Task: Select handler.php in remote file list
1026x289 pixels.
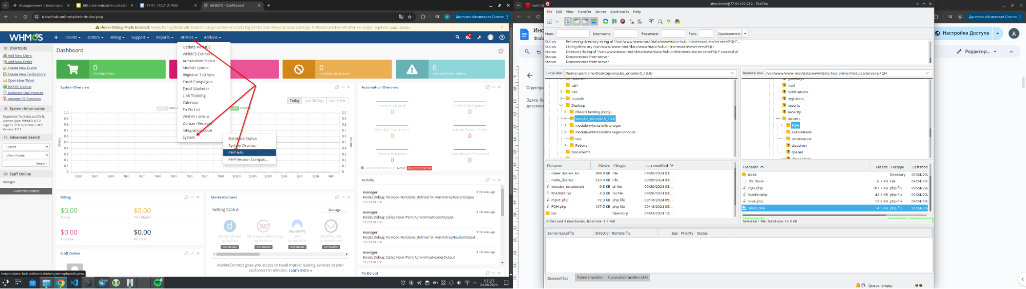Action: (x=758, y=195)
